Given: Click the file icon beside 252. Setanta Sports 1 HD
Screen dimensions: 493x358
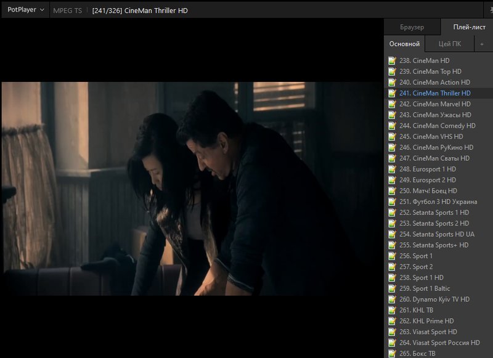Looking at the screenshot, I should (x=391, y=213).
